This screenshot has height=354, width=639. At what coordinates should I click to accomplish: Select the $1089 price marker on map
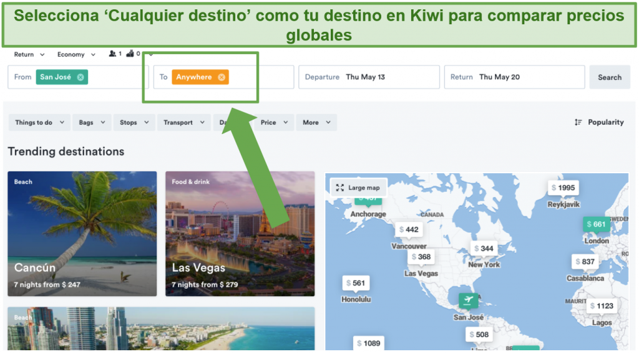coord(368,343)
